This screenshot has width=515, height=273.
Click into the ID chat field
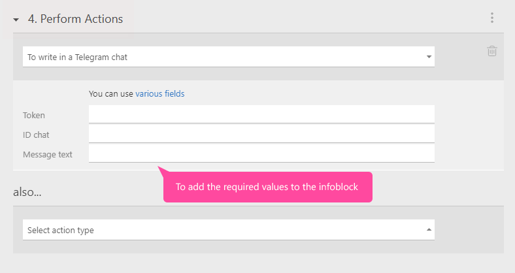point(261,134)
